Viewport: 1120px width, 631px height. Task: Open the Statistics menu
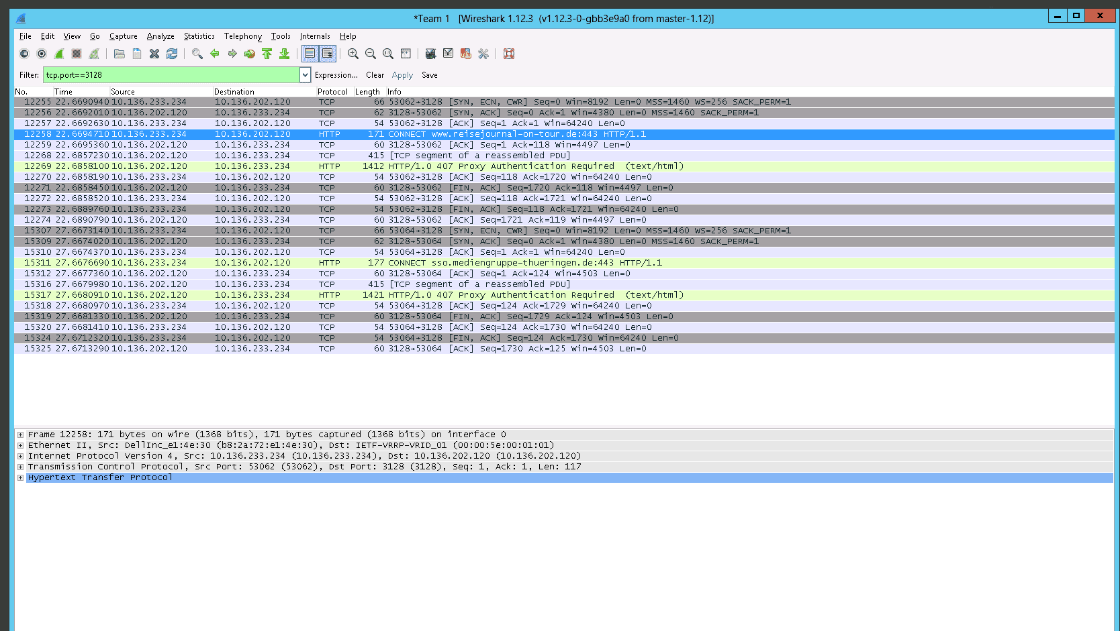(199, 36)
